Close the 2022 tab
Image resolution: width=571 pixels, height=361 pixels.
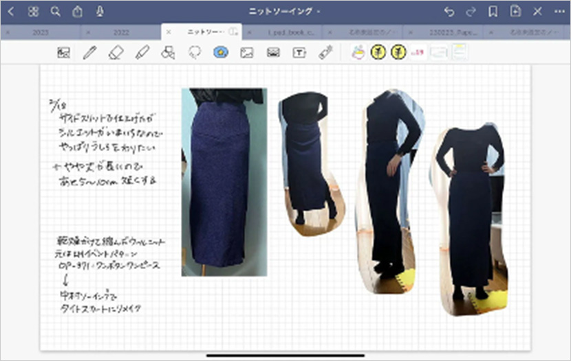pyautogui.click(x=88, y=32)
